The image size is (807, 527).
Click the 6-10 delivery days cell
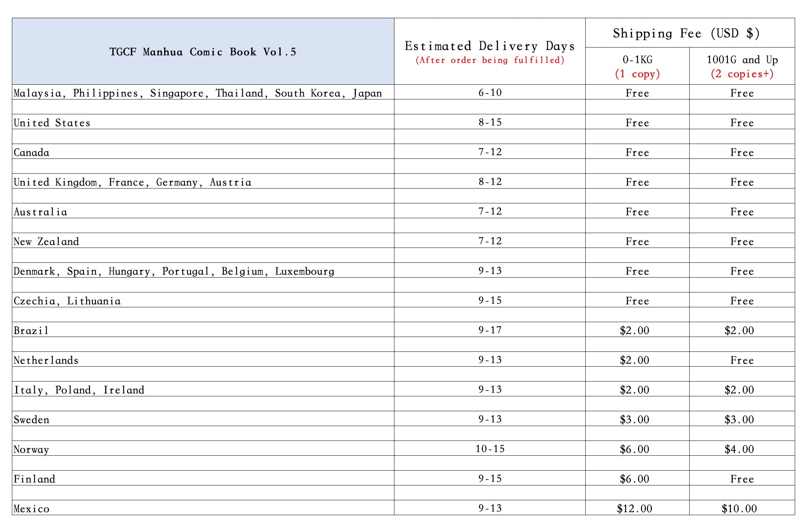[x=489, y=92]
